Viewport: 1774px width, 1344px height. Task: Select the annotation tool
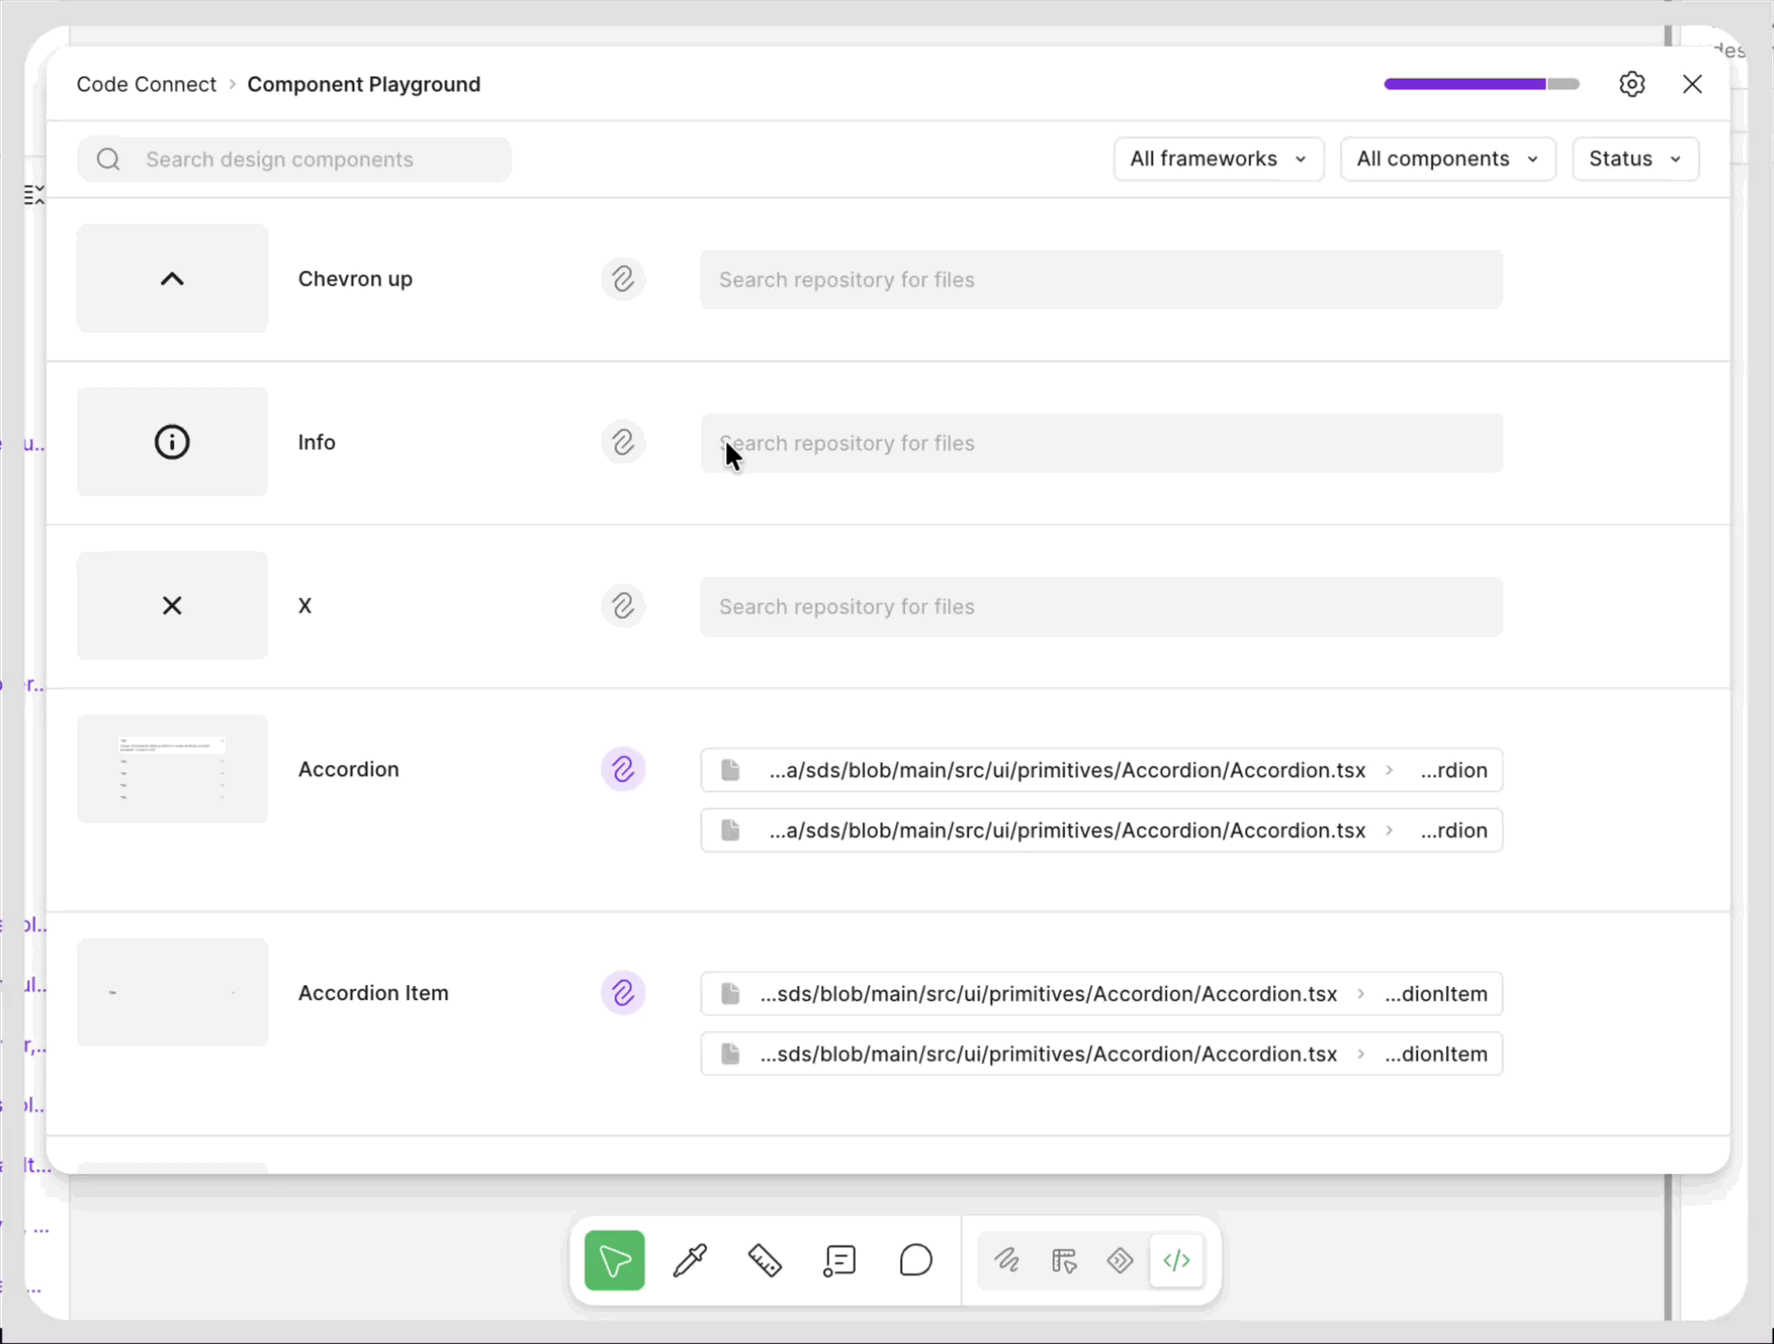840,1260
